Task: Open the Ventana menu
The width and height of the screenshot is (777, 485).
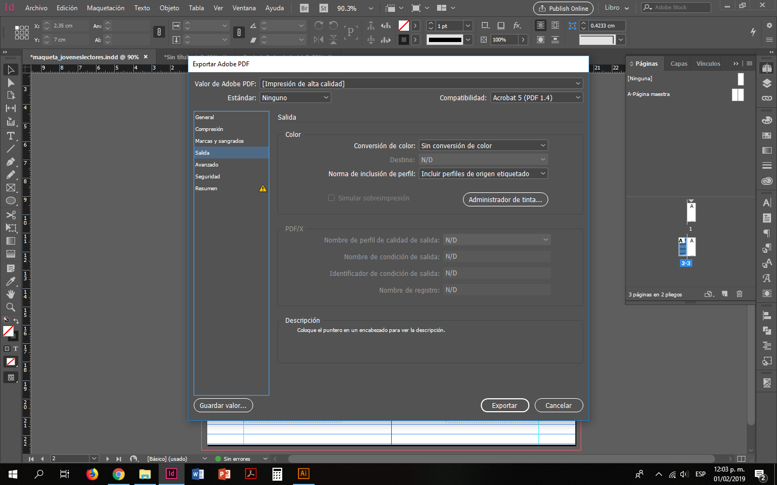Action: 244,8
